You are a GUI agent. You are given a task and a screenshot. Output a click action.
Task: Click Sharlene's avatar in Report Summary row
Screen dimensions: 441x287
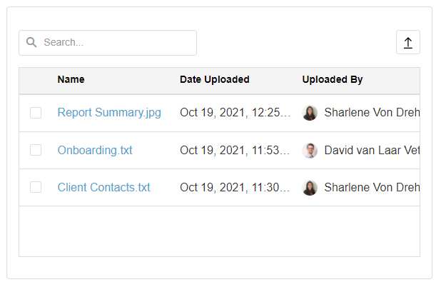[x=310, y=113]
